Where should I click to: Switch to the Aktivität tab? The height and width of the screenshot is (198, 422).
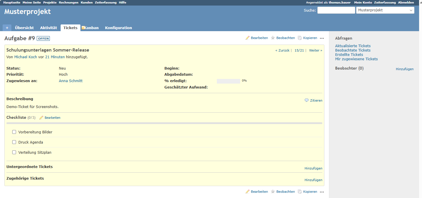(x=48, y=27)
